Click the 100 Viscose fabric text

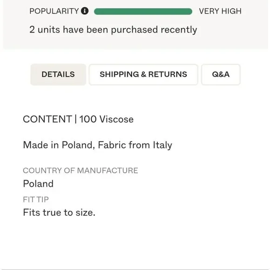(x=107, y=119)
